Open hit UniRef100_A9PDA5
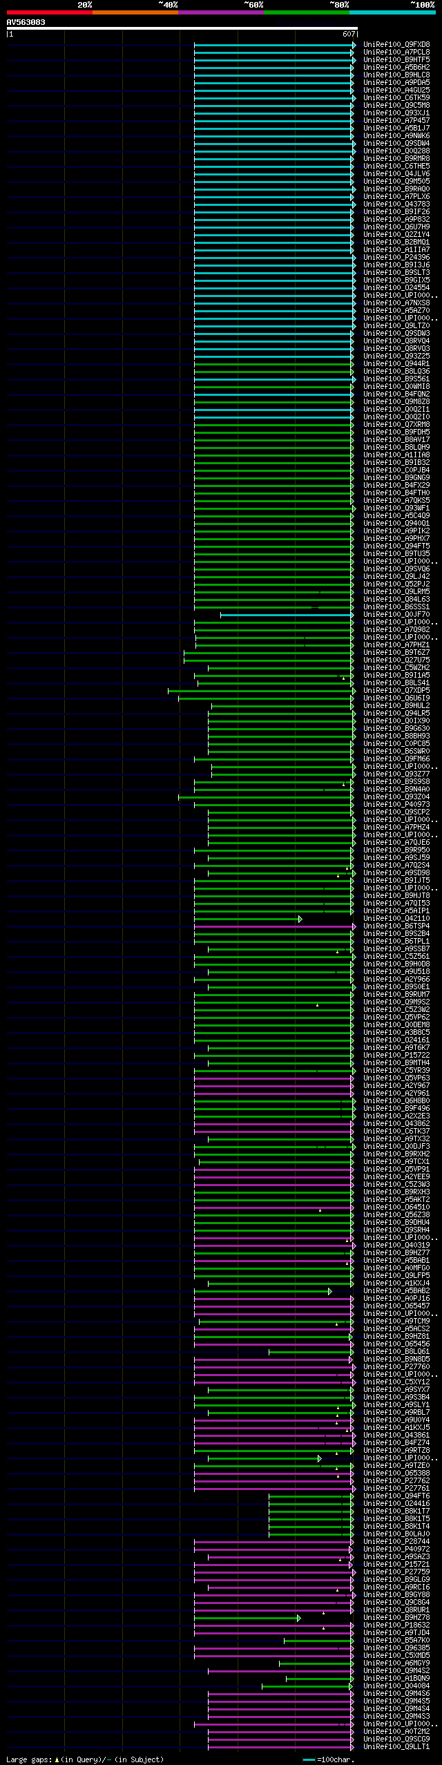This screenshot has width=442, height=1765. click(396, 83)
